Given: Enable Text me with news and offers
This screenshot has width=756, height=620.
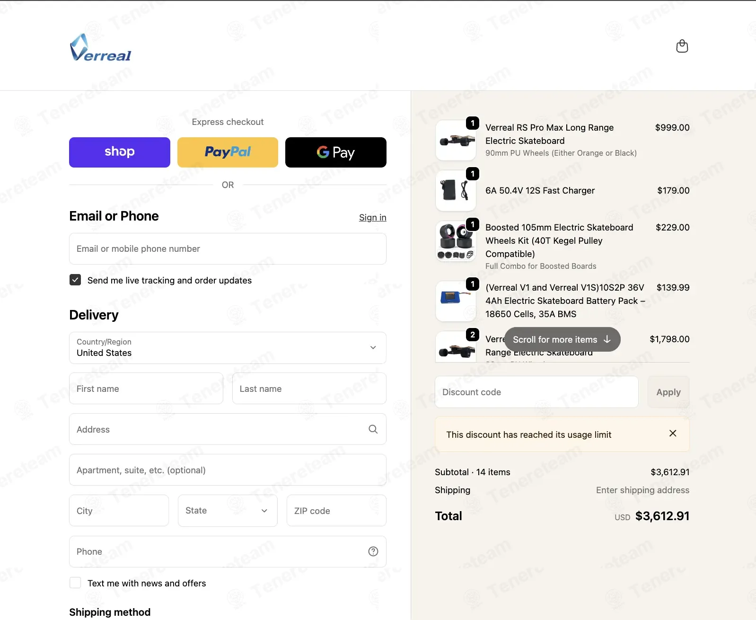Looking at the screenshot, I should (75, 583).
